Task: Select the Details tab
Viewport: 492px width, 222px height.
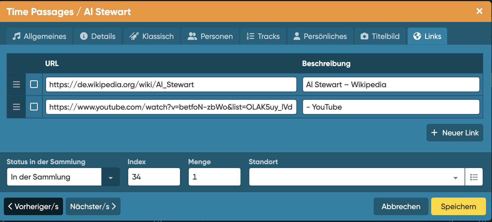Action: 98,36
